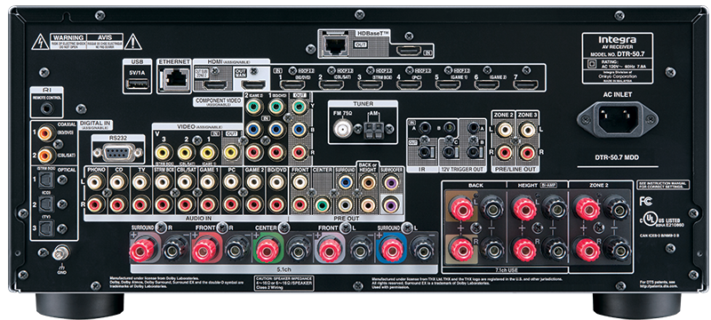Select the FM 75Ω antenna connector

pyautogui.click(x=343, y=129)
